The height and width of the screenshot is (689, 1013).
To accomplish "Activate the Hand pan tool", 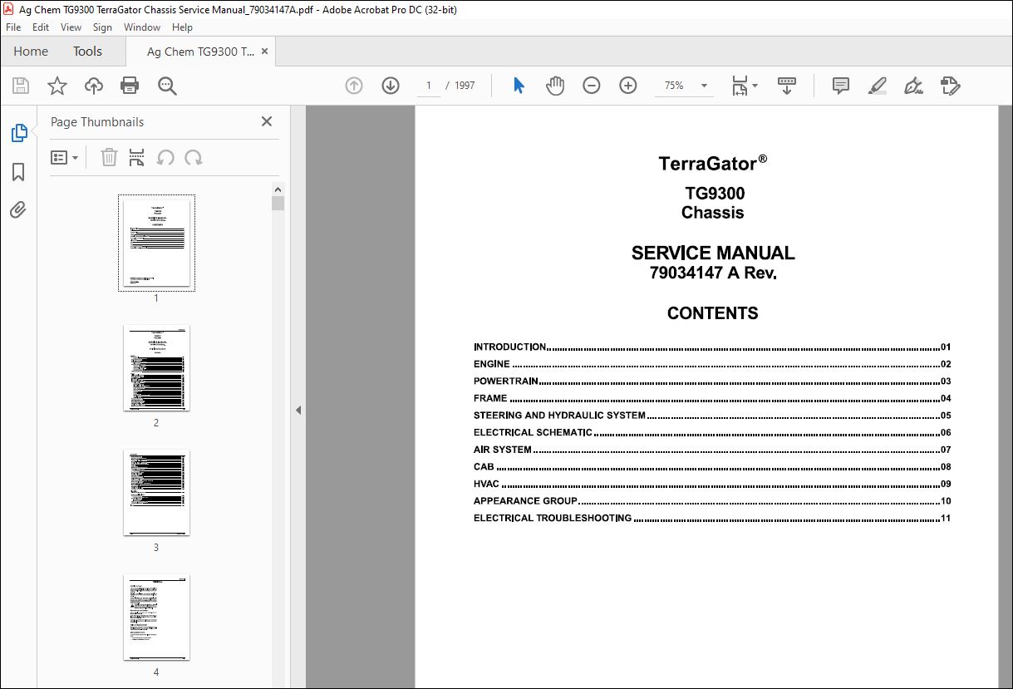I will (x=555, y=86).
